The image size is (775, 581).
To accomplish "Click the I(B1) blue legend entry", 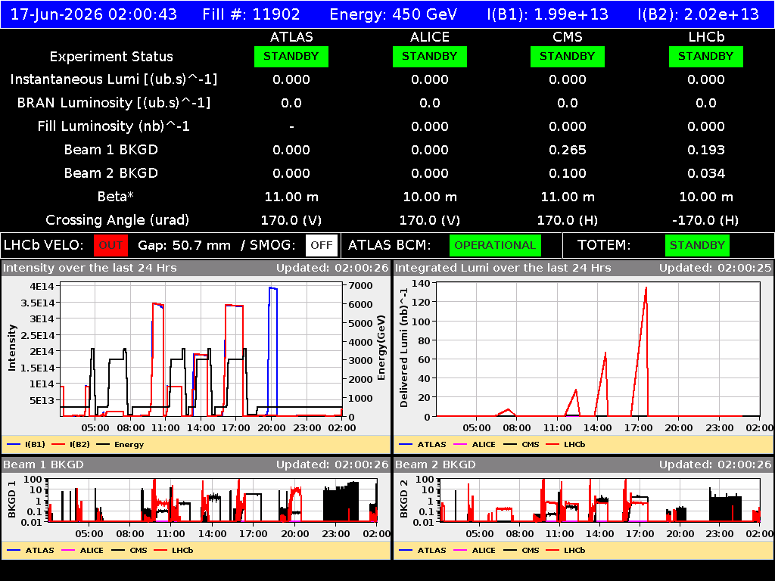I will click(x=26, y=445).
